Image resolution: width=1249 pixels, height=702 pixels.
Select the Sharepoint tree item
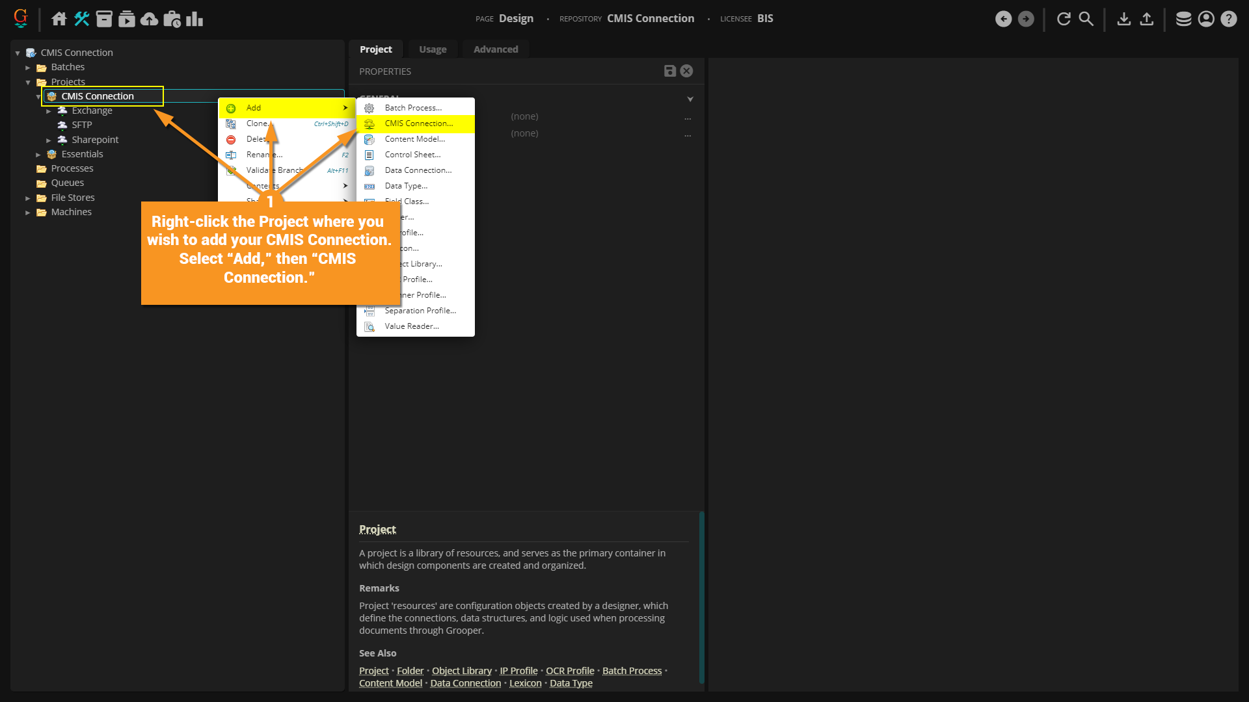click(x=95, y=140)
